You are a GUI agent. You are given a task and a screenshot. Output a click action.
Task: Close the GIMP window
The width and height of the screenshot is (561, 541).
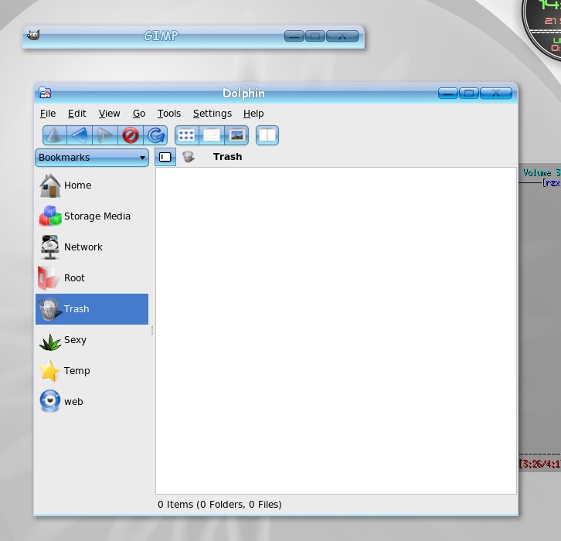pyautogui.click(x=342, y=36)
